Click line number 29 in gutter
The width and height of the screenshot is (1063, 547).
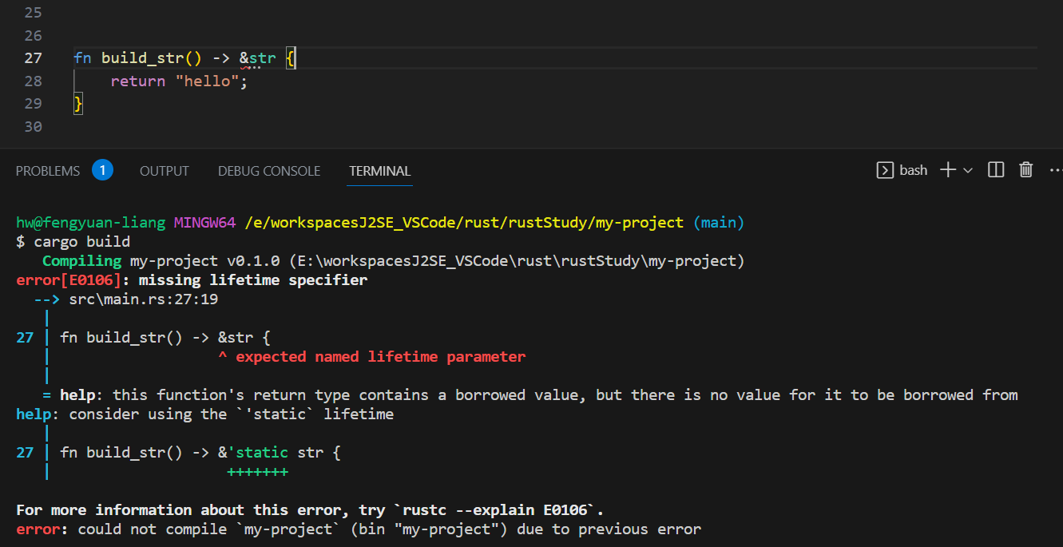(33, 103)
